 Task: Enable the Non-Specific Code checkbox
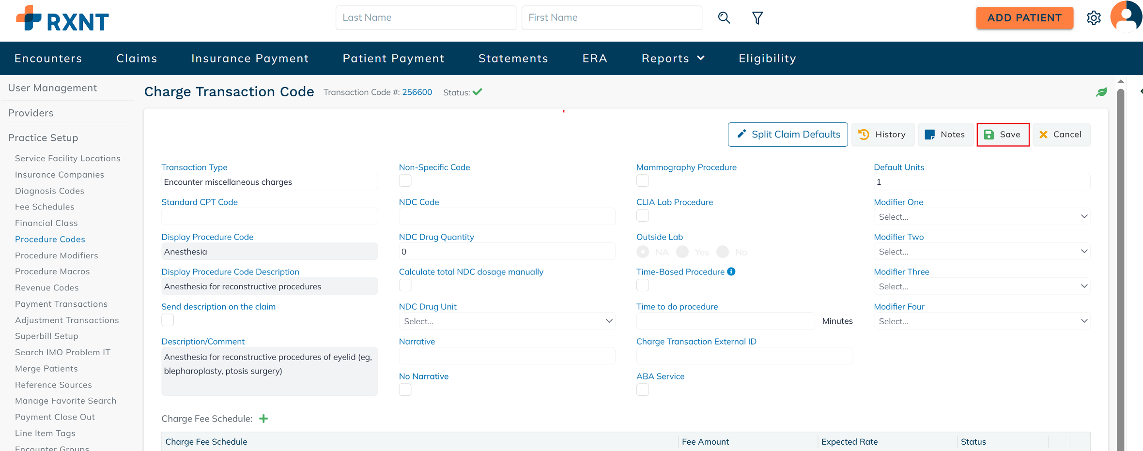[x=405, y=180]
